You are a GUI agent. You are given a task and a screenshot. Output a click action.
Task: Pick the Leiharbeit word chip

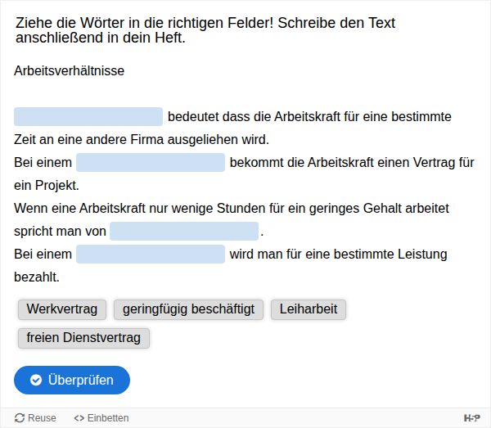click(x=309, y=309)
